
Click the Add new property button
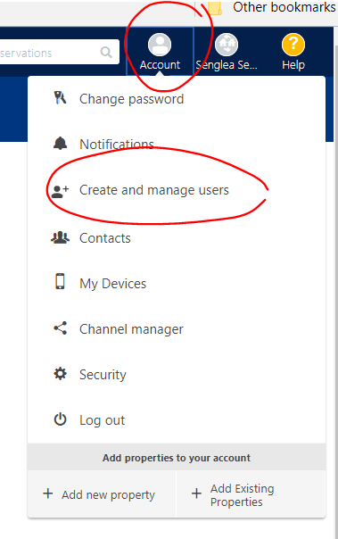(102, 494)
